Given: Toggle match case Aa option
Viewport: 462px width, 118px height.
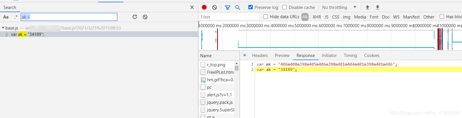Looking at the screenshot, I should (6, 17).
